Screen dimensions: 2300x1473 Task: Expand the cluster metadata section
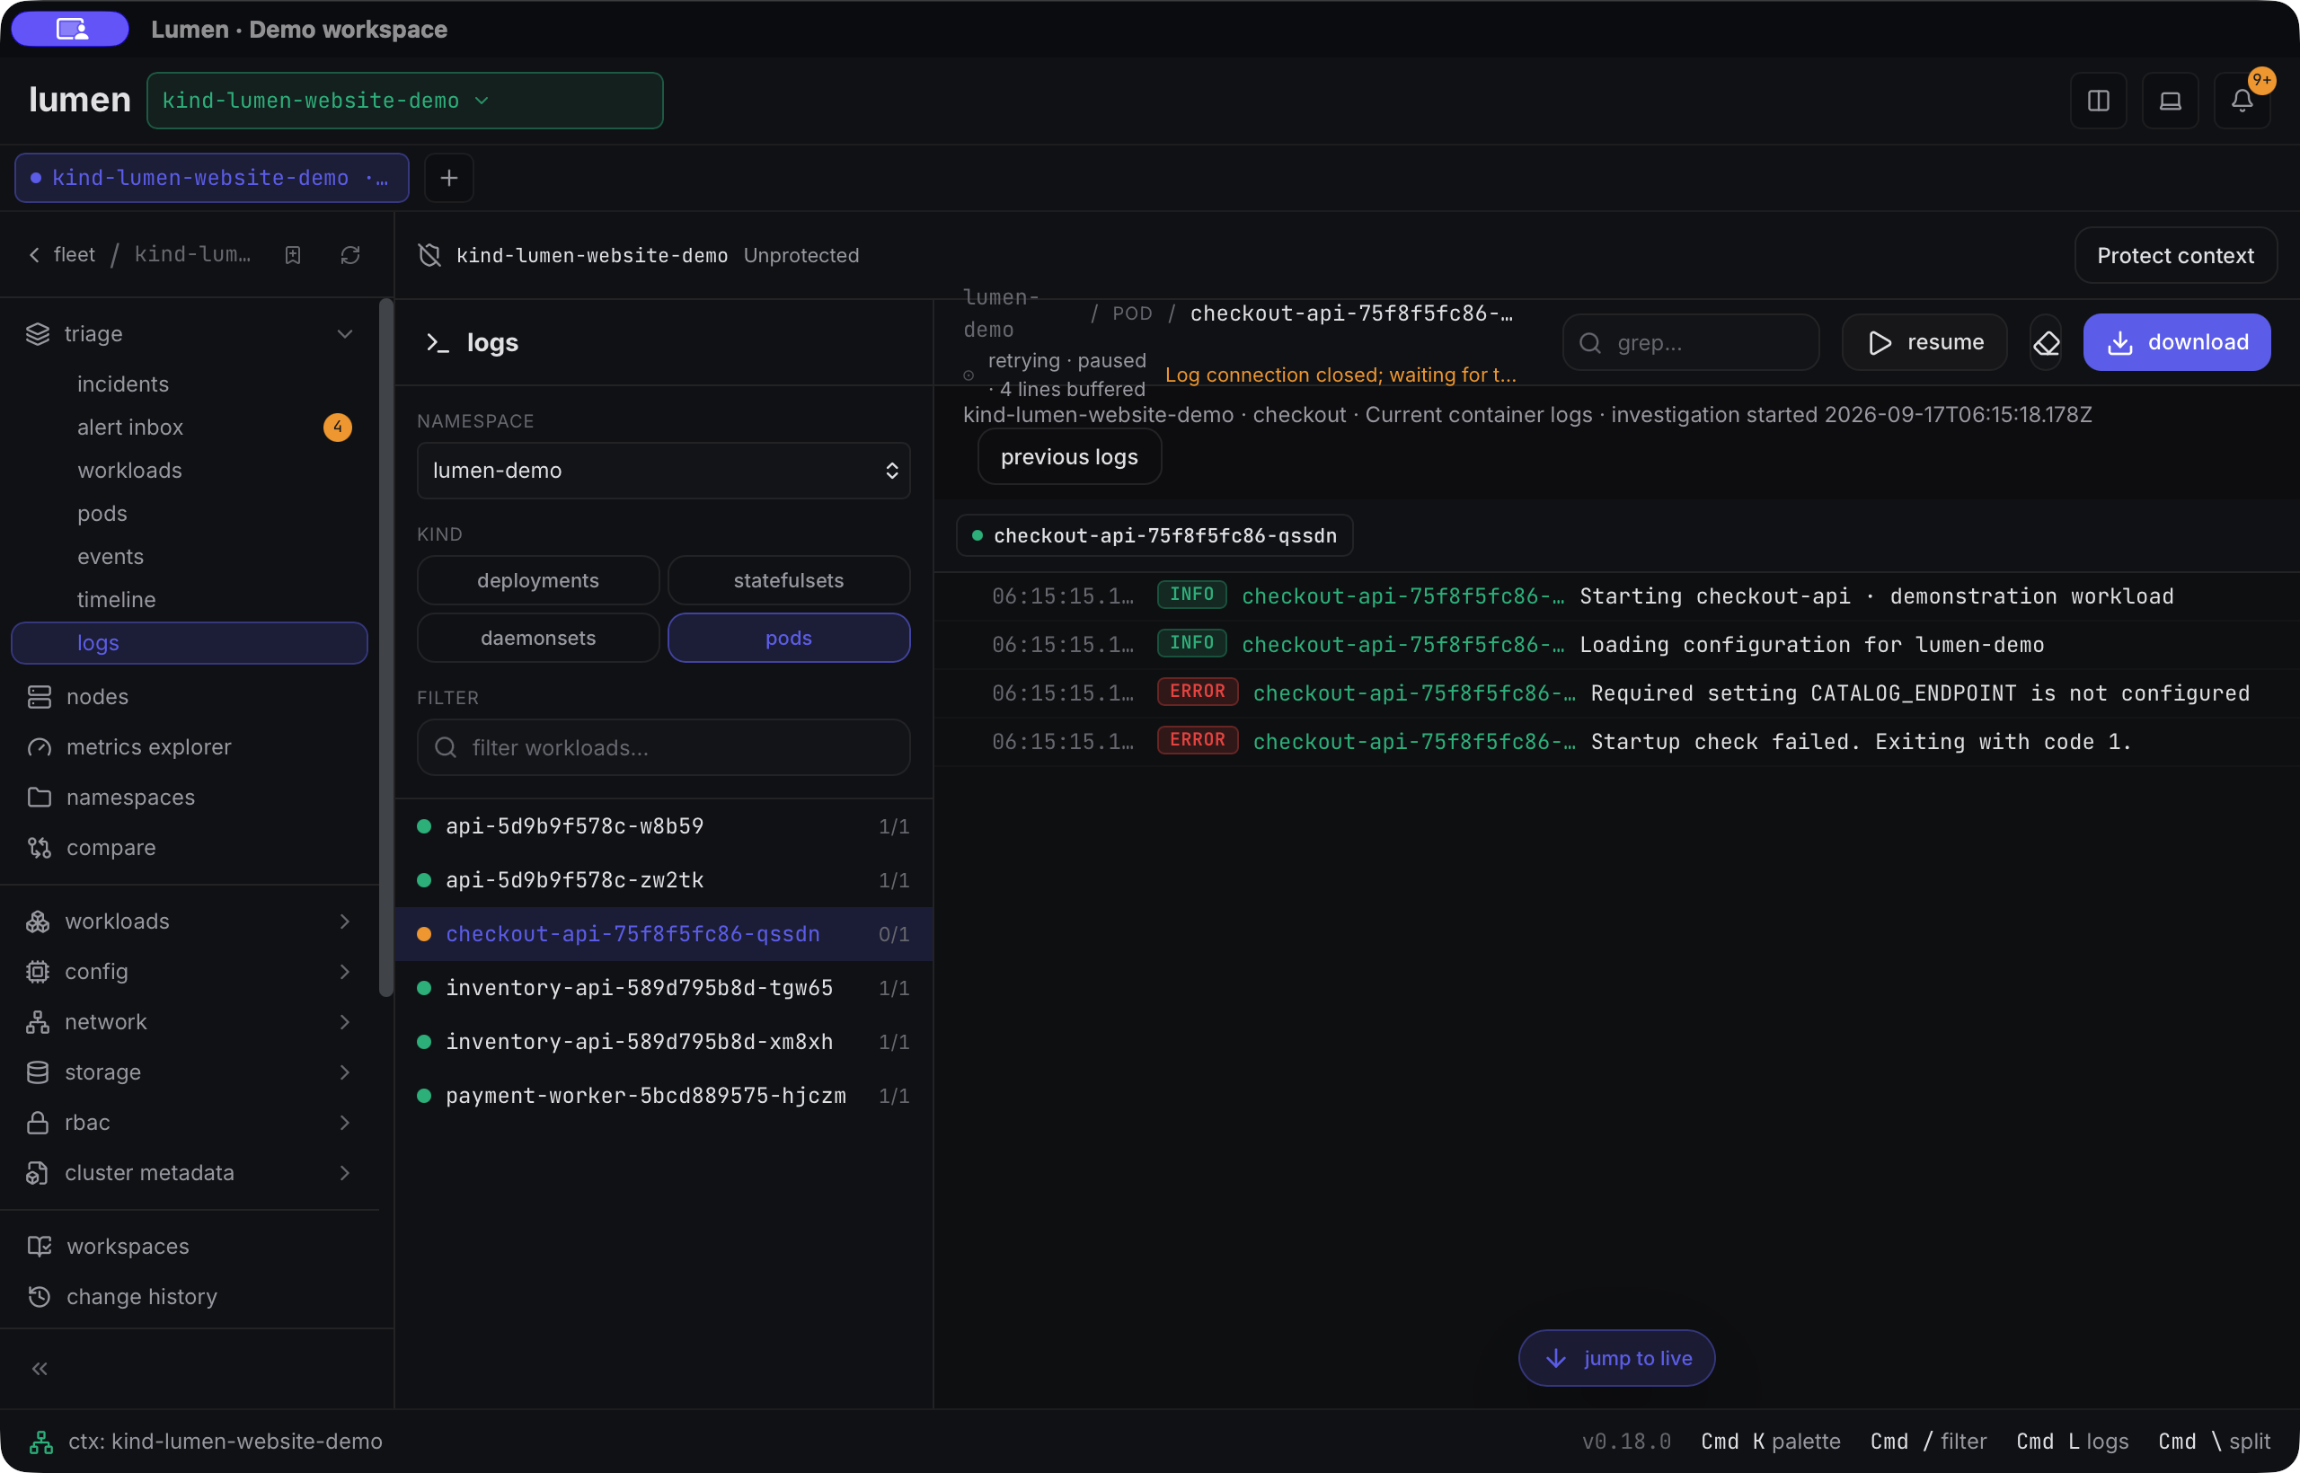(344, 1173)
